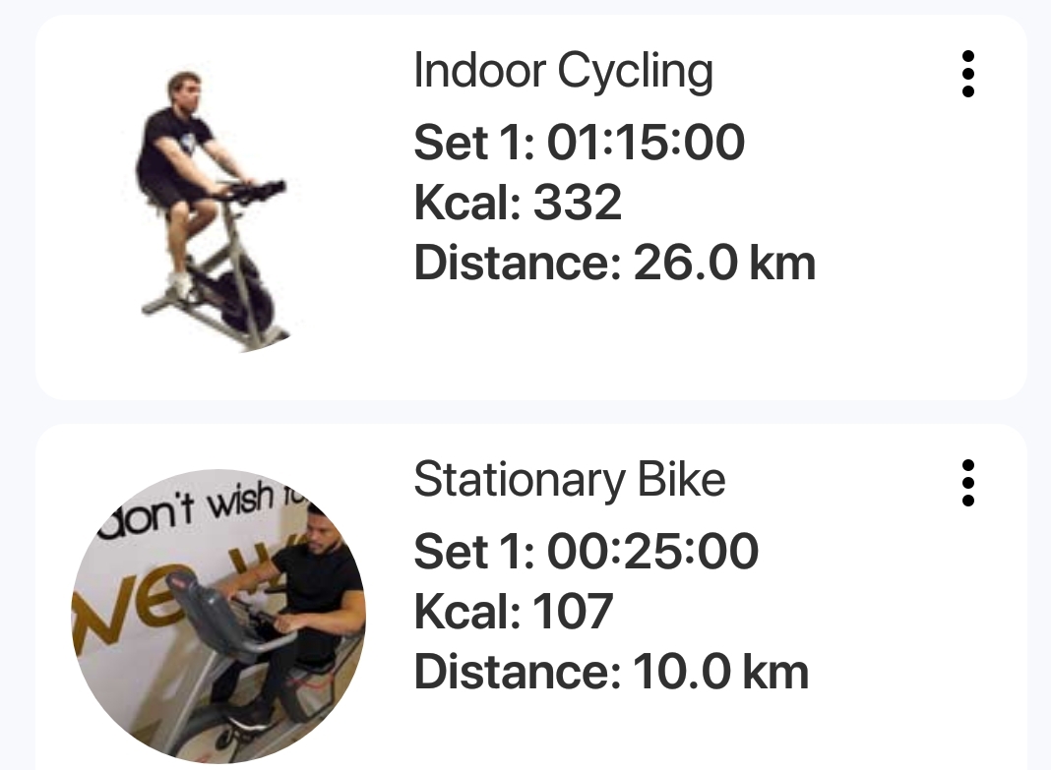Viewport: 1051px width, 770px height.
Task: Select the Set 1: 00:25:00 duration entry
Action: point(586,552)
